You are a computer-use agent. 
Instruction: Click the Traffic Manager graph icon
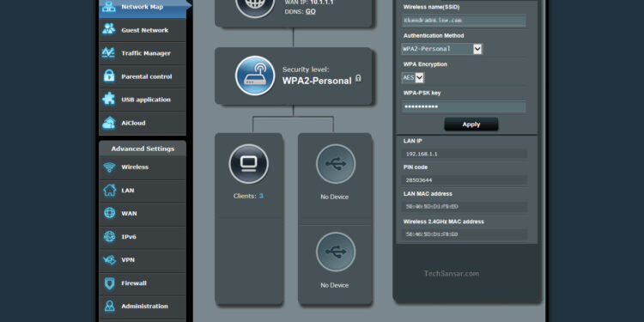click(109, 53)
